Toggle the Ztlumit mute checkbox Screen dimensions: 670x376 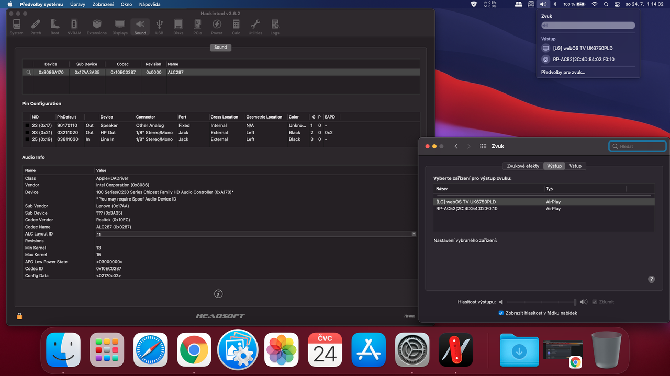click(x=595, y=302)
